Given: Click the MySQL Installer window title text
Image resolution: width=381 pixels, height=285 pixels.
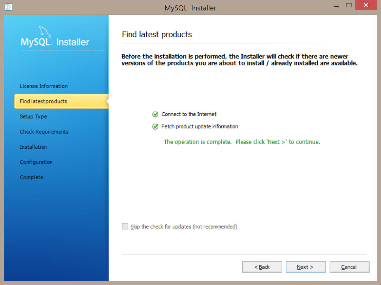Looking at the screenshot, I should (x=190, y=8).
